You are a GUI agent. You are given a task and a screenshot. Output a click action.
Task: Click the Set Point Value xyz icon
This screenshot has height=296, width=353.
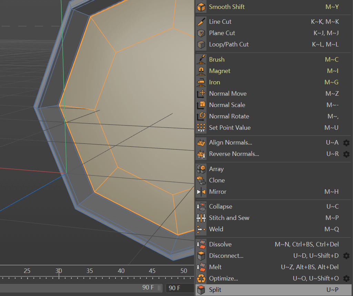[x=201, y=128]
